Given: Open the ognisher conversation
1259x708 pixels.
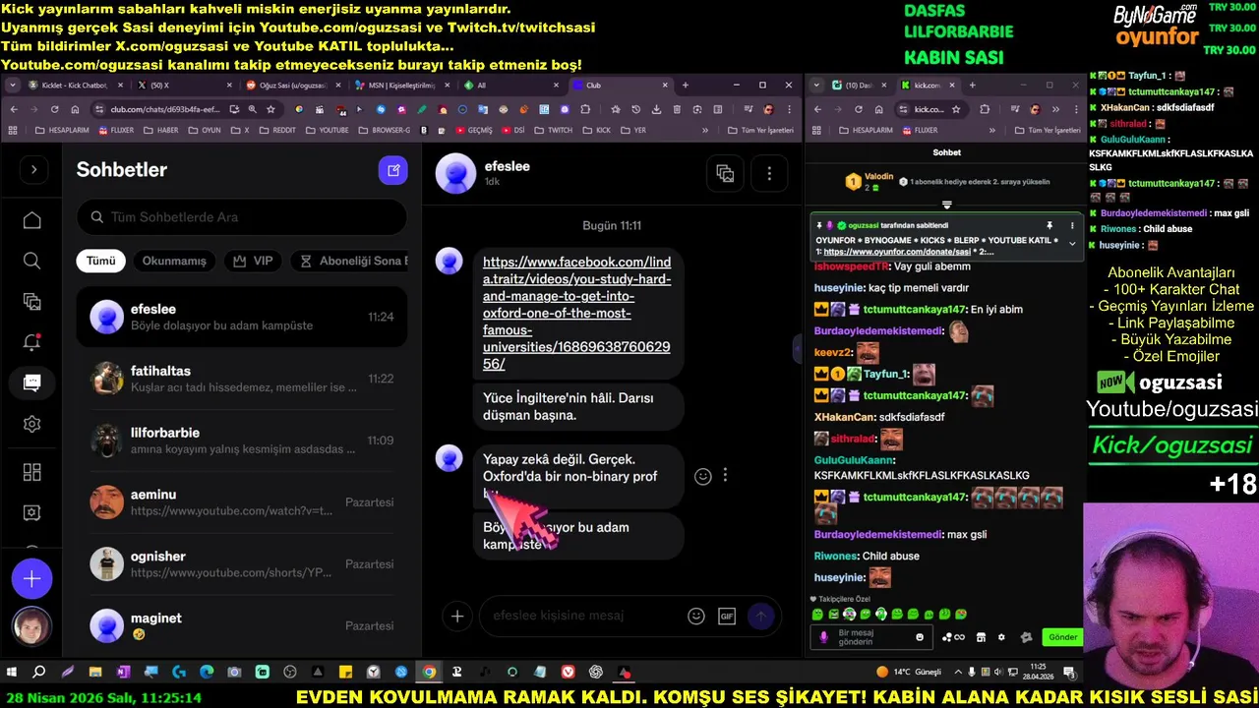Looking at the screenshot, I should (x=242, y=564).
